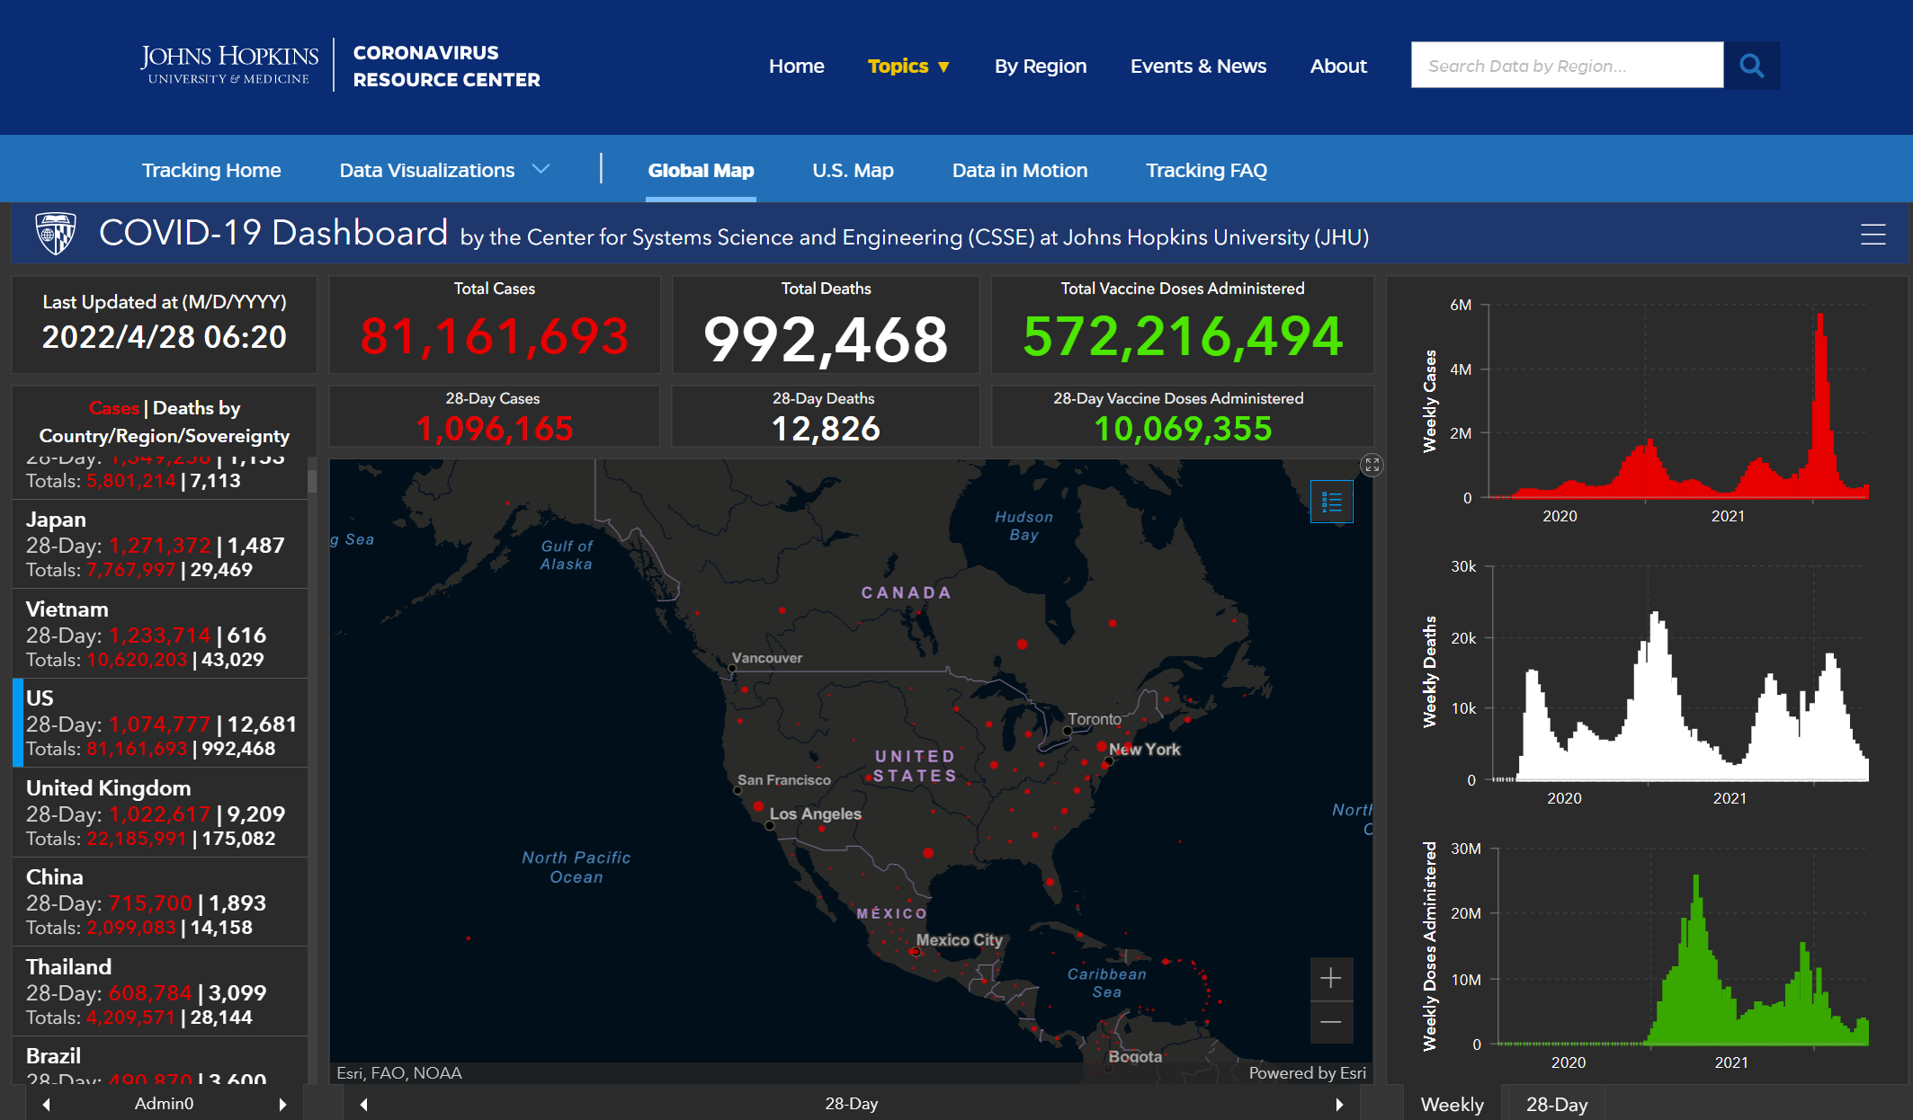Select US in the country list

click(x=160, y=723)
